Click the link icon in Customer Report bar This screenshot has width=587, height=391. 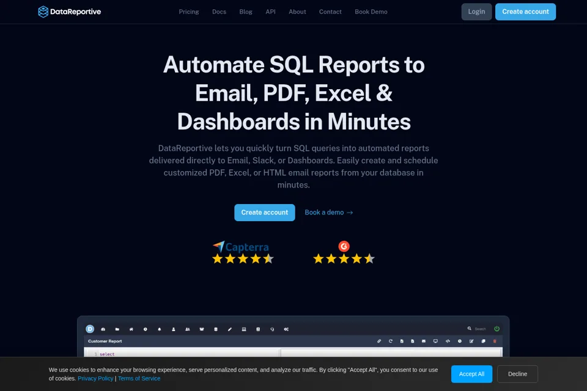(x=379, y=342)
